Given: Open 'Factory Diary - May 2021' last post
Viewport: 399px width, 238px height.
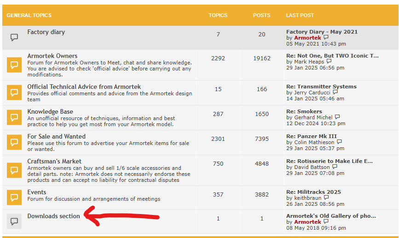Looking at the screenshot, I should [322, 32].
